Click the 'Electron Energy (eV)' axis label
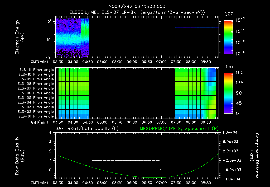 (x=20, y=37)
